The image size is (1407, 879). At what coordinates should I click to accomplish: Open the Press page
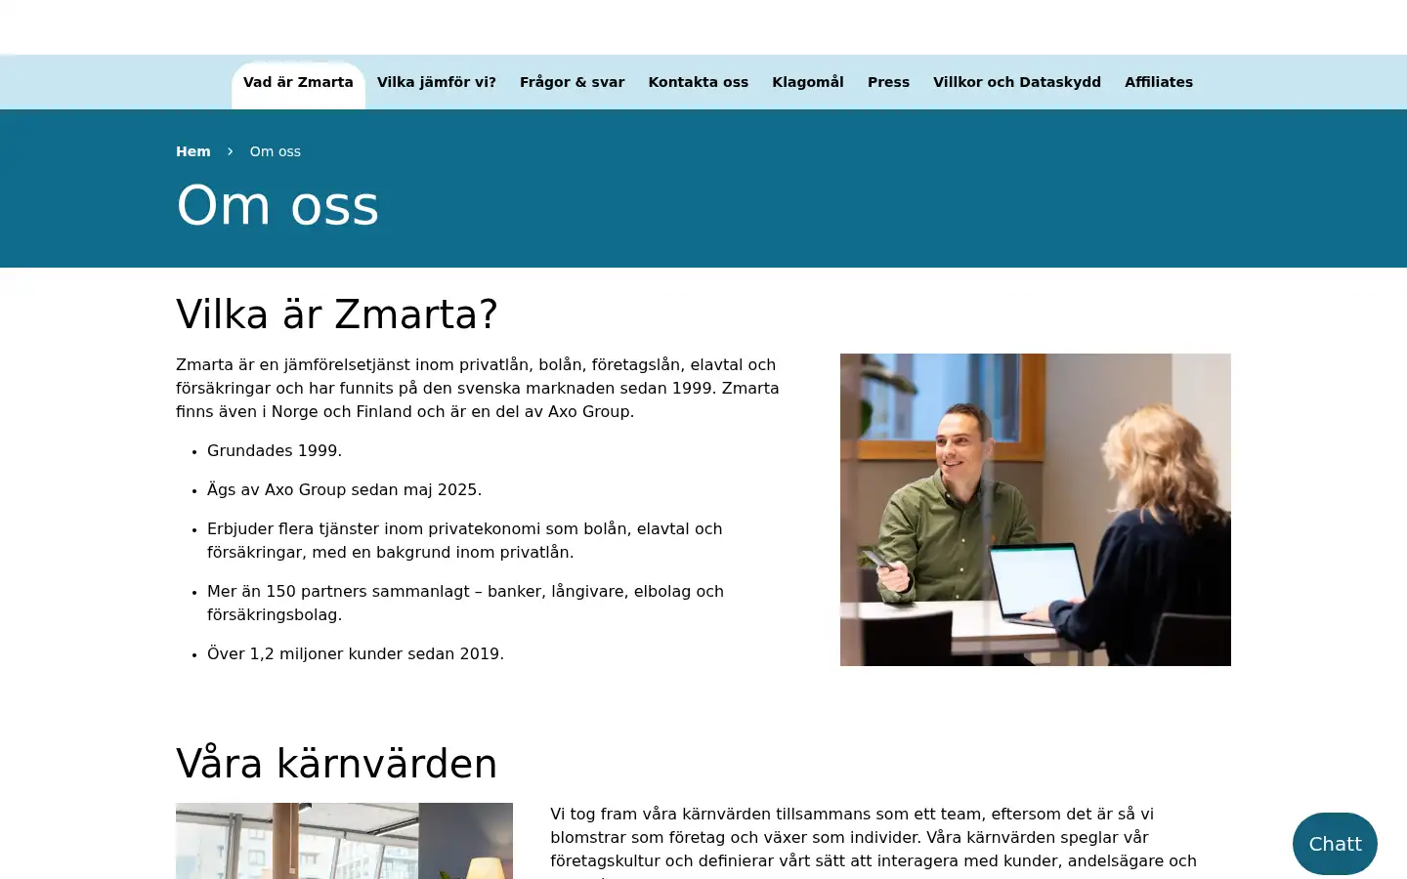[888, 82]
